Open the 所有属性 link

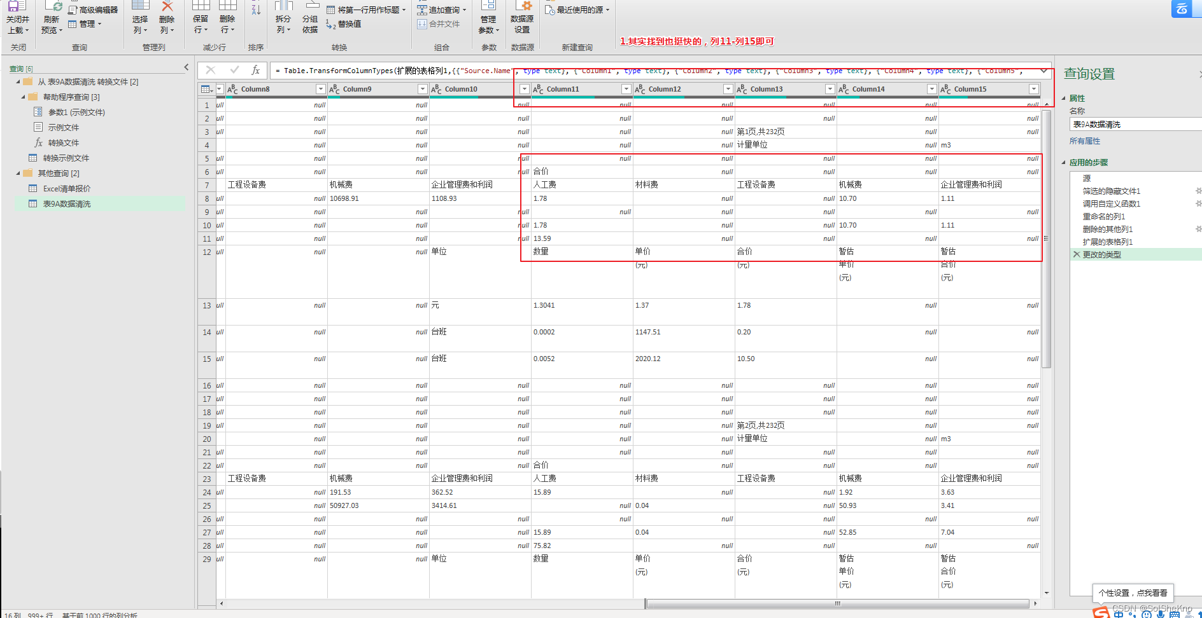click(1085, 141)
